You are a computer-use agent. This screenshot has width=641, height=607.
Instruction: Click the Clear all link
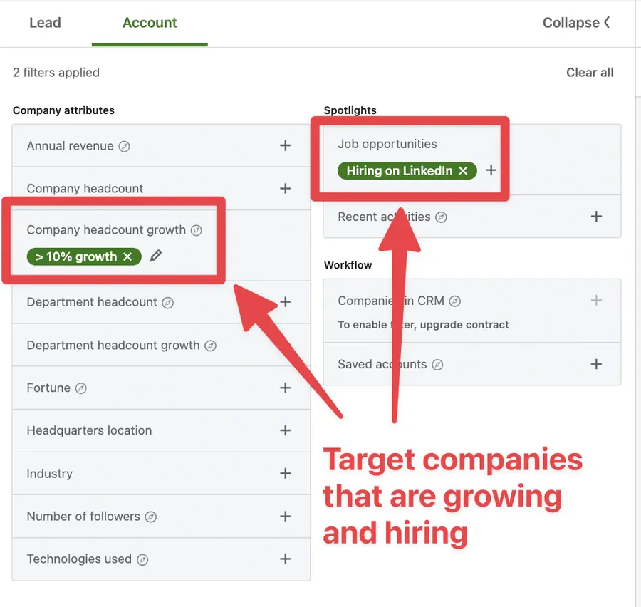tap(590, 72)
